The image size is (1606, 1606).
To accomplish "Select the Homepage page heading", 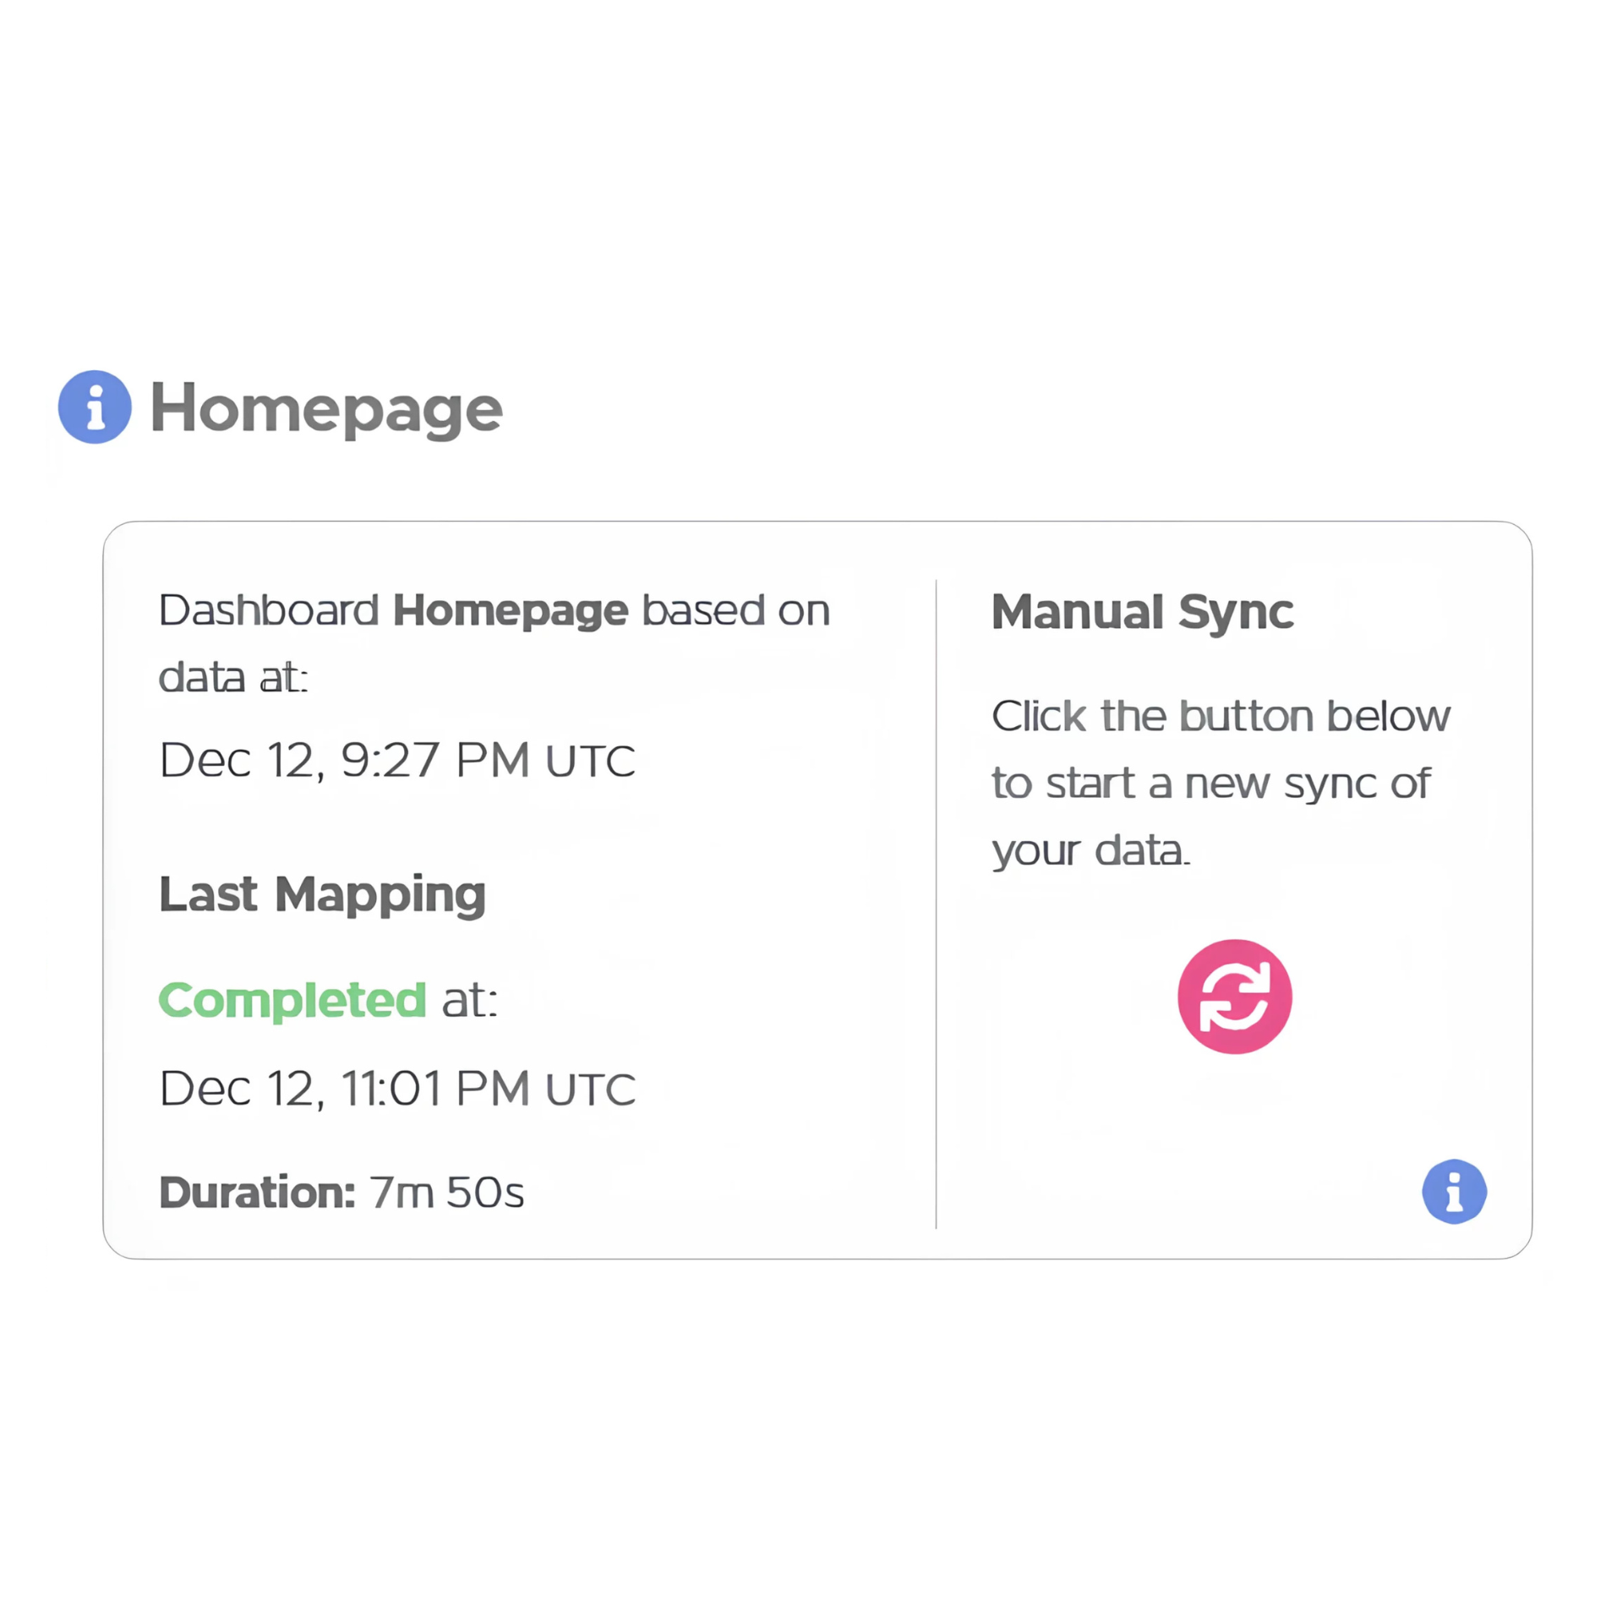I will (x=326, y=408).
